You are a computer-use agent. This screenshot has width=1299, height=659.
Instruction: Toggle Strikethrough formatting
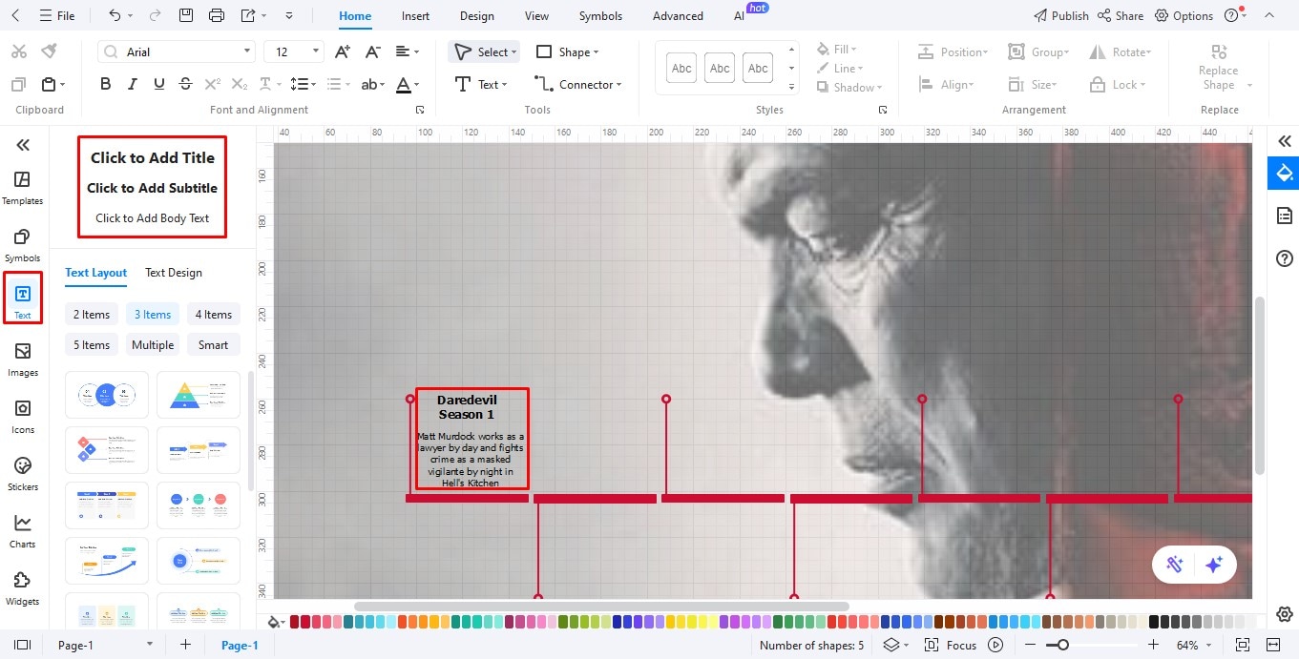pos(186,84)
